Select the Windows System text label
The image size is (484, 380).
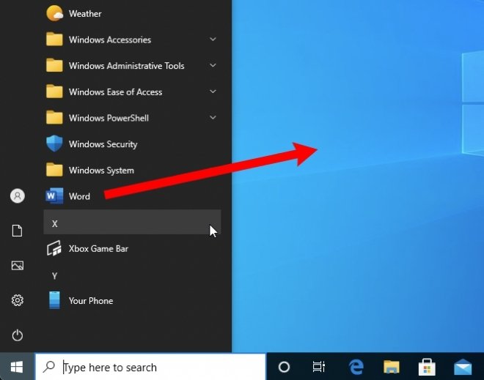click(x=101, y=171)
